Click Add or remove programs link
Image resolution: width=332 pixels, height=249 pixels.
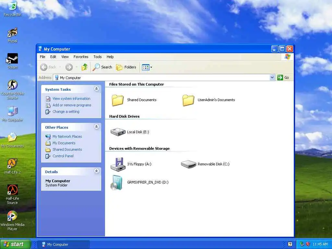click(72, 105)
